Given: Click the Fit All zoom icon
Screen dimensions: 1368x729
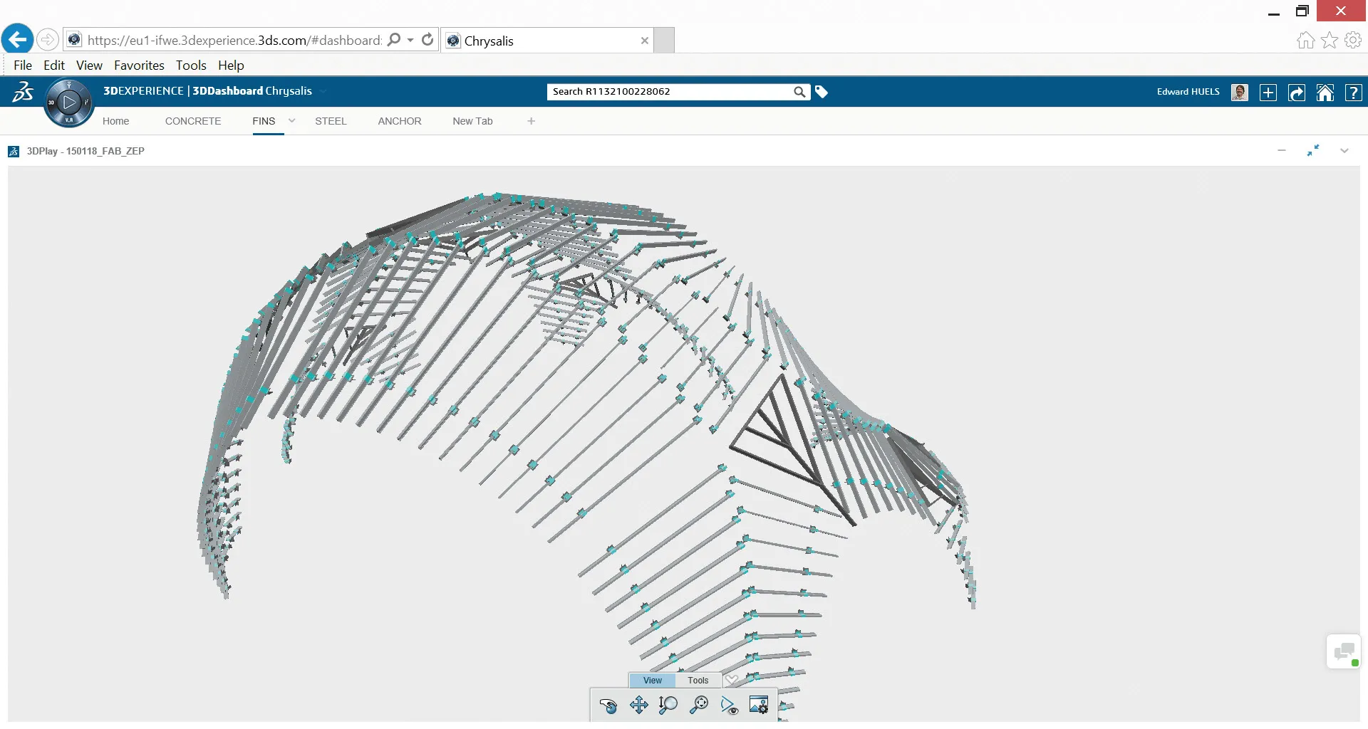Looking at the screenshot, I should pyautogui.click(x=699, y=705).
